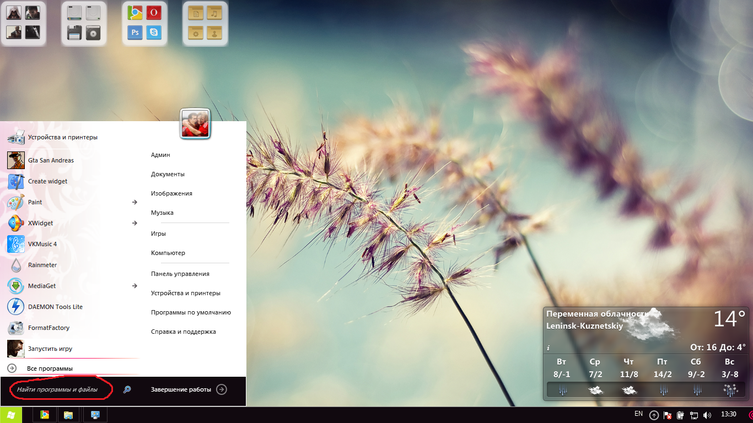753x423 pixels.
Task: Open the music folder dock icon
Action: click(214, 13)
